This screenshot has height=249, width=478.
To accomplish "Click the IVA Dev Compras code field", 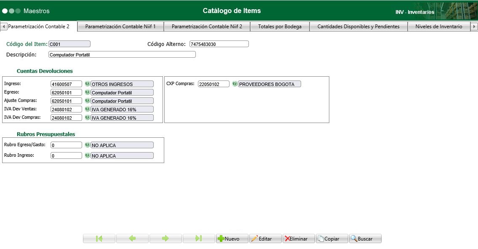I will click(x=66, y=118).
